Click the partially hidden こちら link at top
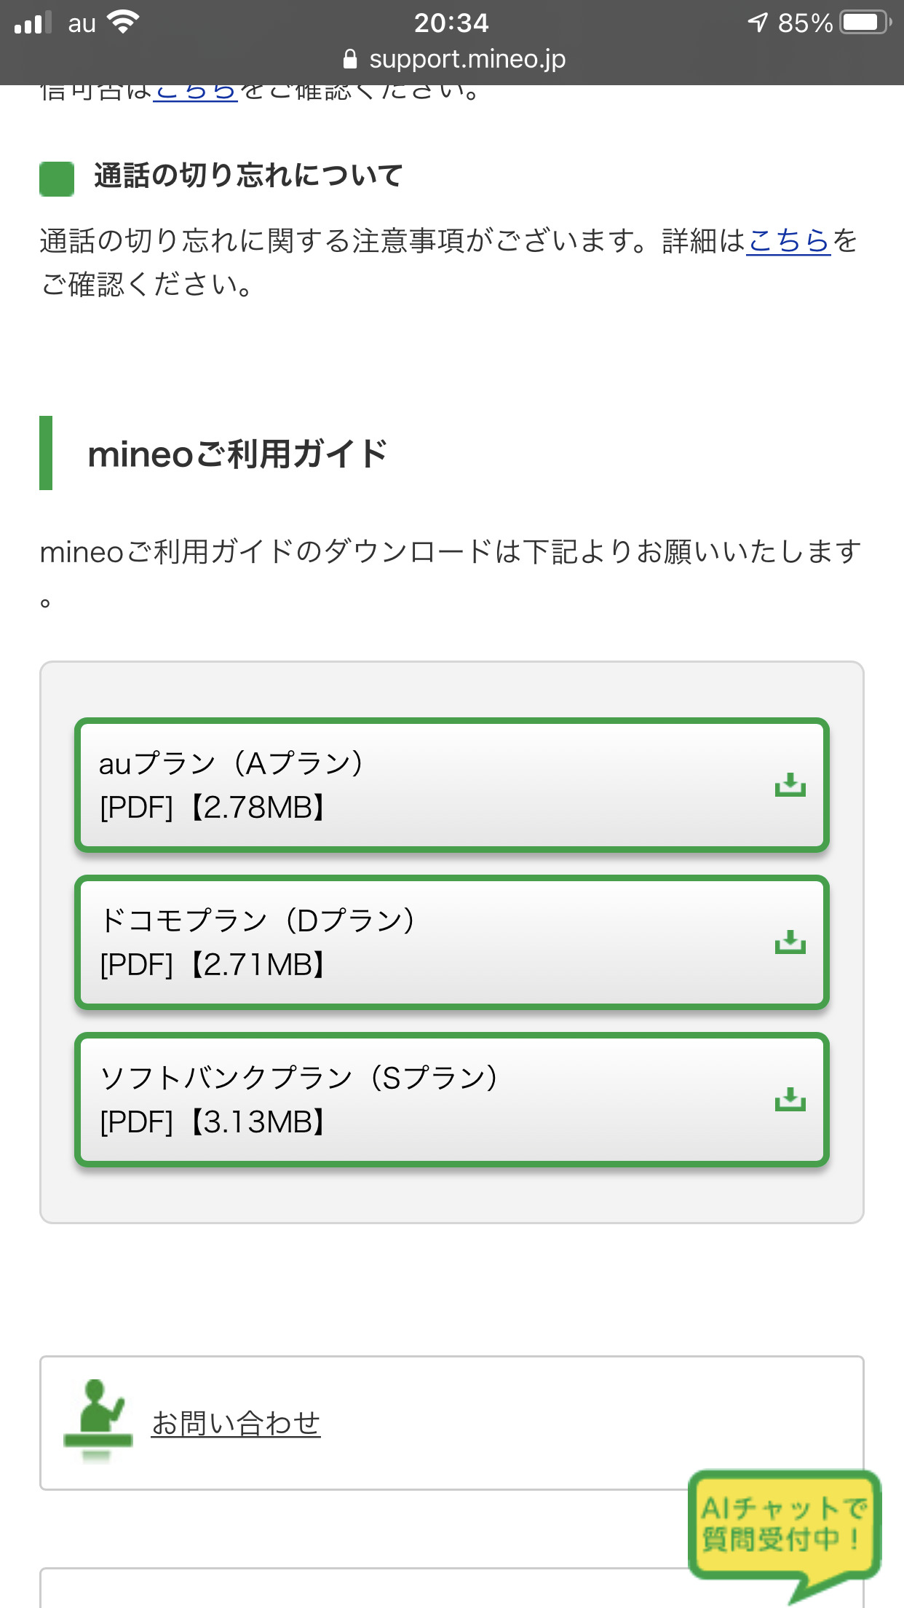The image size is (904, 1608). 195,92
